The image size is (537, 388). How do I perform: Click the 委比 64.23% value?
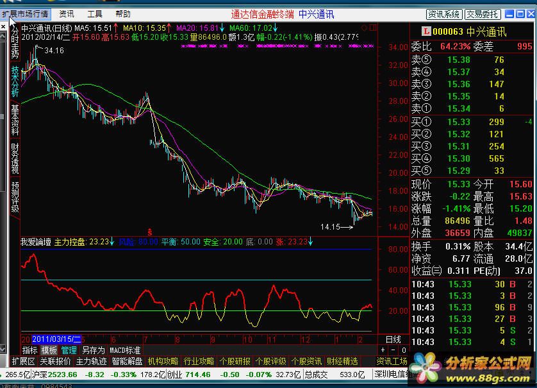(x=456, y=46)
